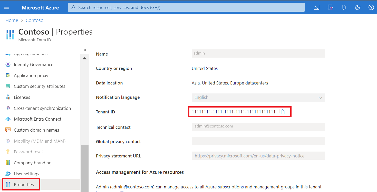This screenshot has height=192, width=377.
Task: Click the Technical contact field
Action: click(258, 126)
